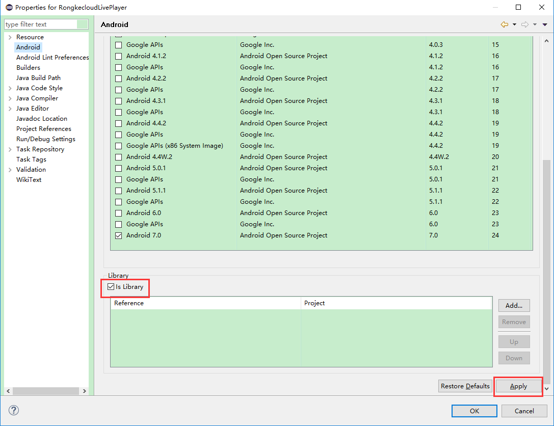Viewport: 554px width, 426px height.
Task: Click the yellow Back navigation arrow
Action: click(505, 24)
